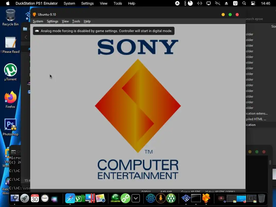
Task: Open Help menu in Ubuntu-9.10 window
Action: click(87, 21)
